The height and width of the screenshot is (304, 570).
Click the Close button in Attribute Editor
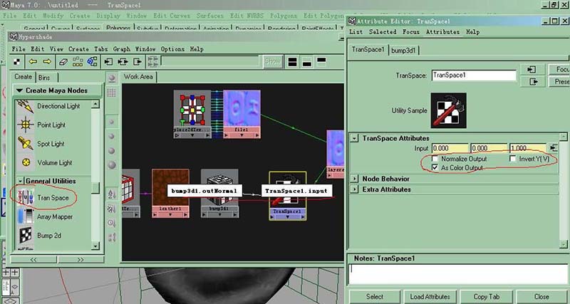[541, 297]
